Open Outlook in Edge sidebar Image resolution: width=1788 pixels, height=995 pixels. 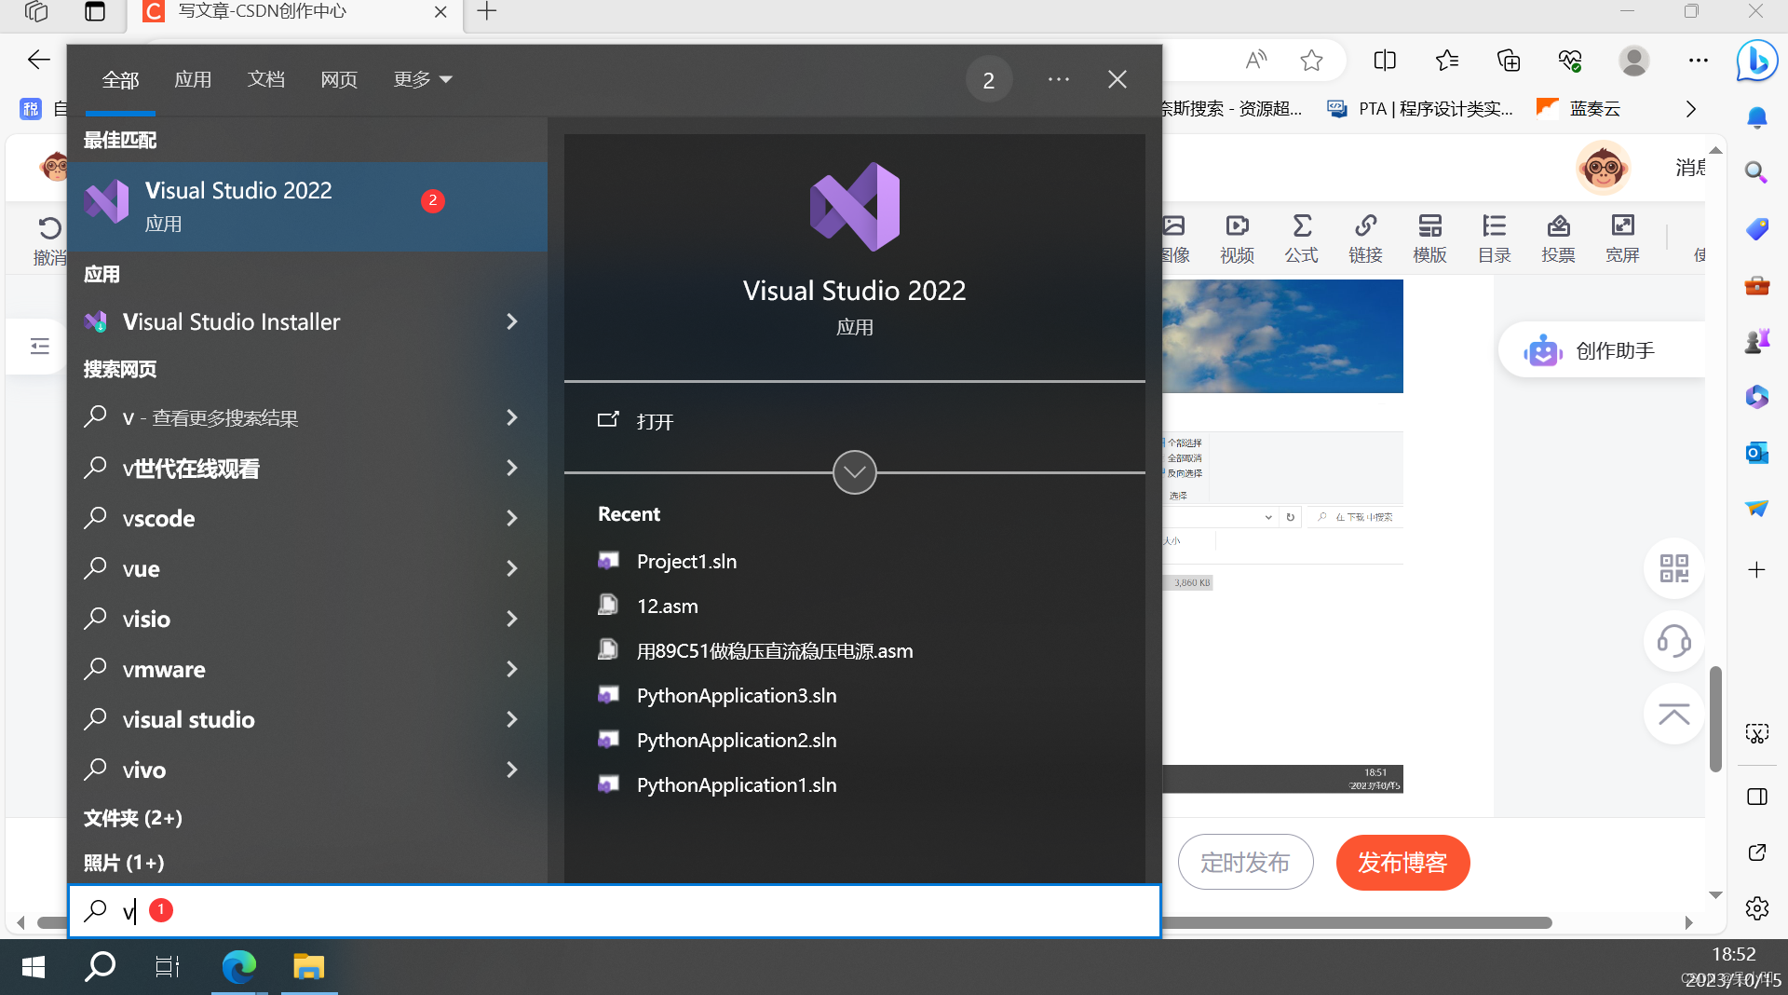point(1757,452)
